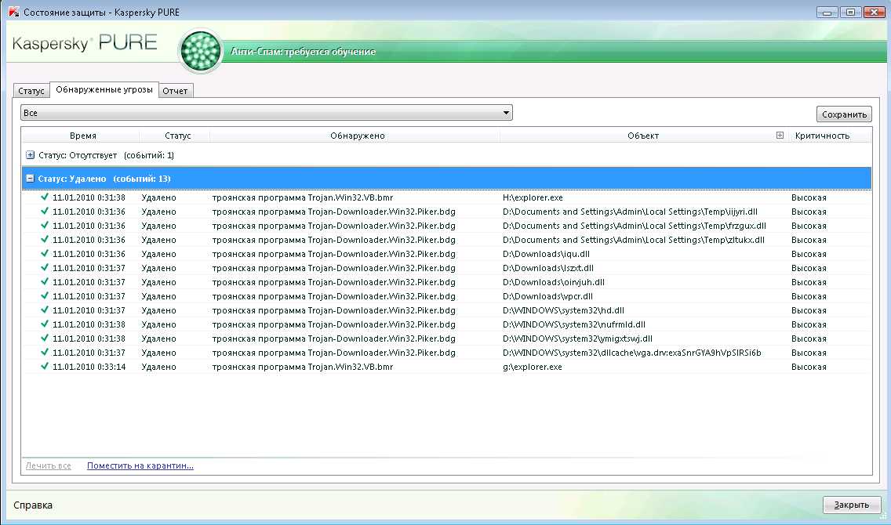Select the row with Temp\frzgux.dll
Image resolution: width=891 pixels, height=525 pixels.
(446, 226)
